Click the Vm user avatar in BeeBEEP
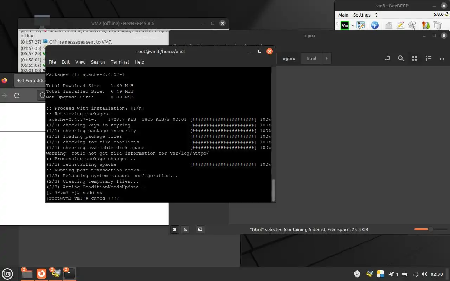 (x=345, y=25)
